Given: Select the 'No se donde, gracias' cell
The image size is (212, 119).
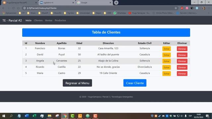Looking at the screenshot, I should [108, 67].
